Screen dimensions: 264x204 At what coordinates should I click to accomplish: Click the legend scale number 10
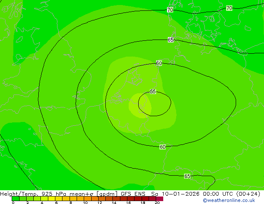tap(85, 203)
